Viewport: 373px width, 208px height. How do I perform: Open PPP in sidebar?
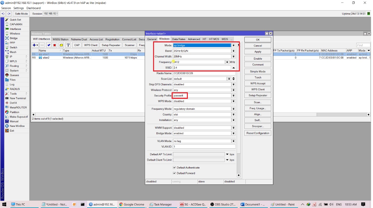pyautogui.click(x=12, y=43)
